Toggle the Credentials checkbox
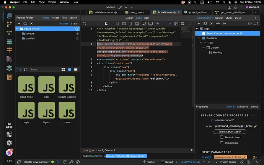 [x=222, y=143]
